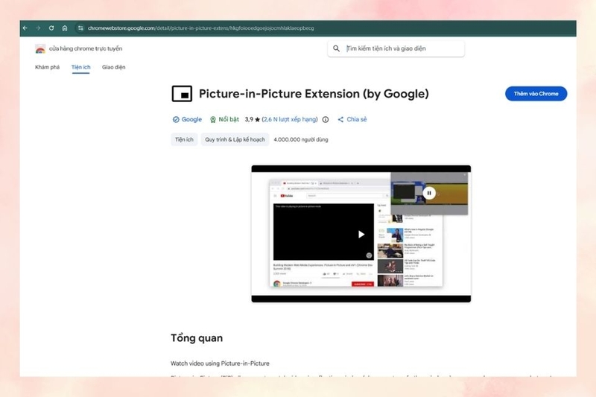The height and width of the screenshot is (397, 596).
Task: Switch to the Tiện ích tab
Action: (x=81, y=67)
